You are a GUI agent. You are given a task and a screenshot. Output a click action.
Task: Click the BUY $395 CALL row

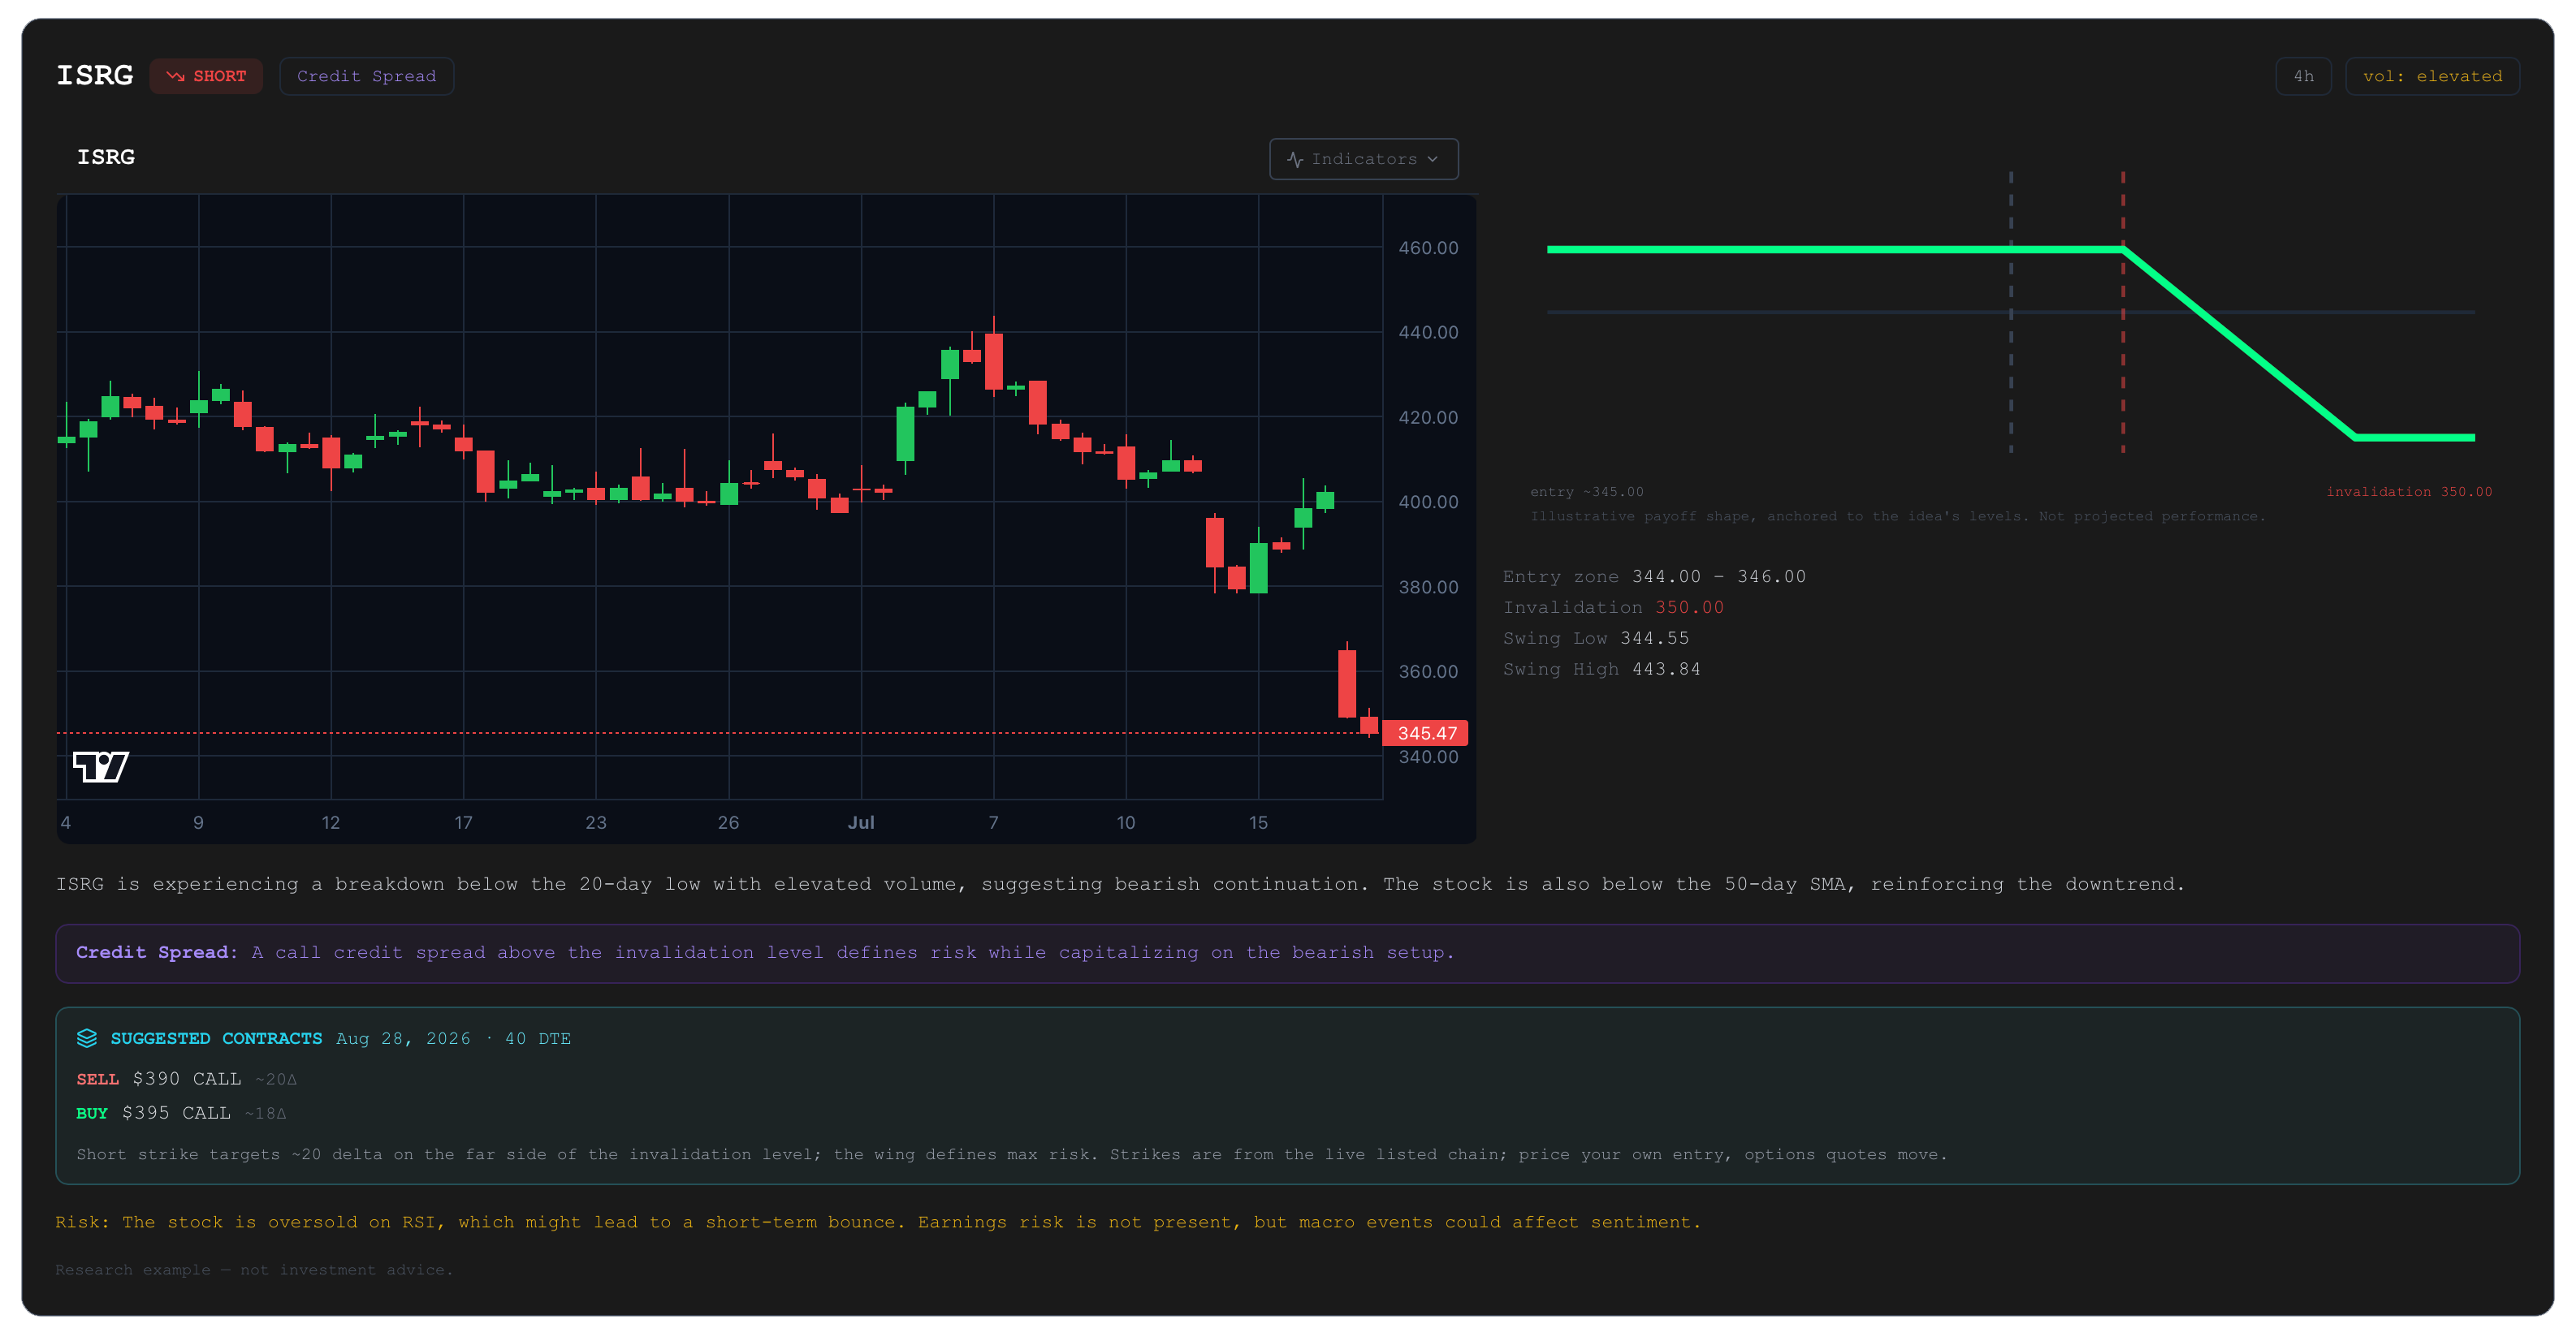point(181,1113)
